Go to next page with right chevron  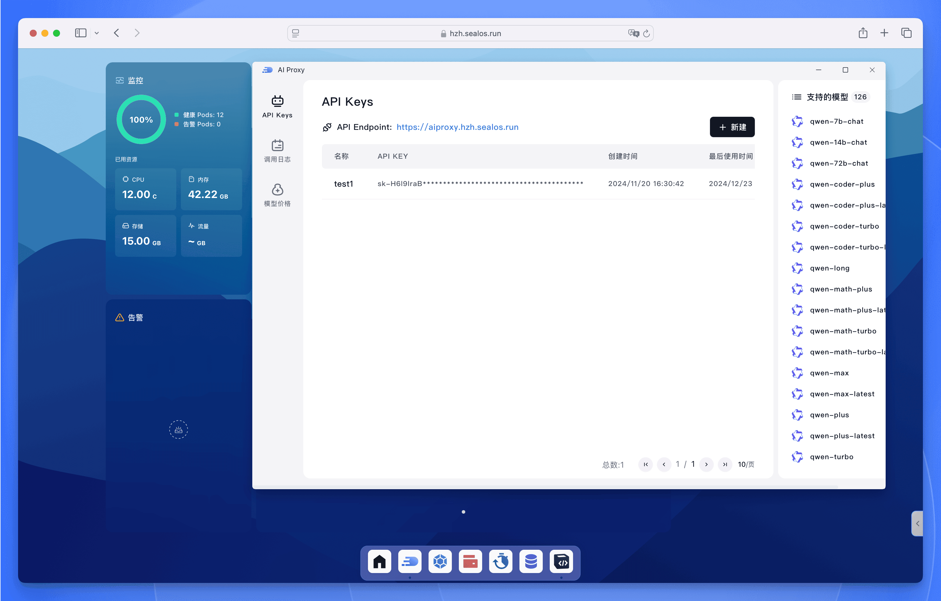click(706, 464)
